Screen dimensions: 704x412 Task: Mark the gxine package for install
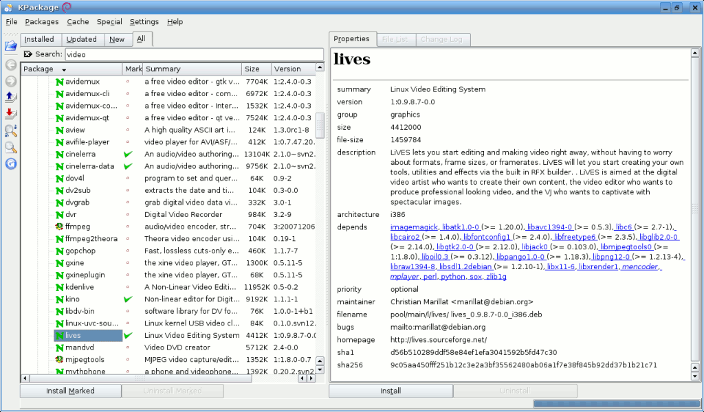point(128,263)
